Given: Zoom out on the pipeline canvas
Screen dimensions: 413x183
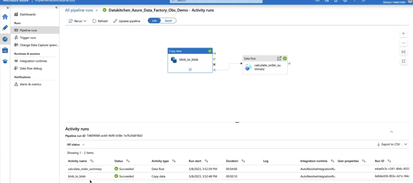Looking at the screenshot, I should point(403,43).
